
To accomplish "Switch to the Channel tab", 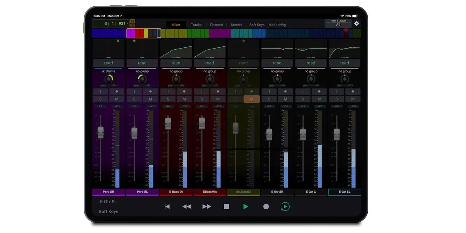I will click(x=216, y=25).
